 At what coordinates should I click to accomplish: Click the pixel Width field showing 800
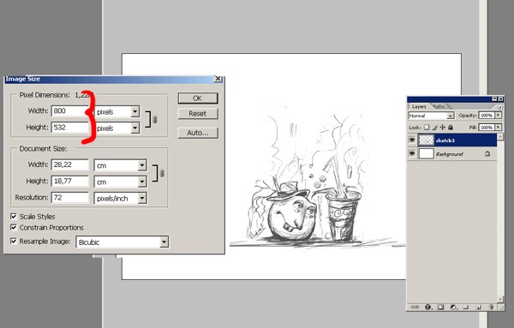click(x=70, y=110)
